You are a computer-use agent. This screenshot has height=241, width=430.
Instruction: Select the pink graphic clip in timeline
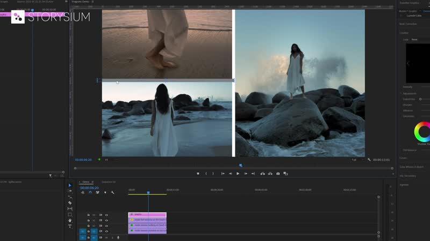click(147, 215)
